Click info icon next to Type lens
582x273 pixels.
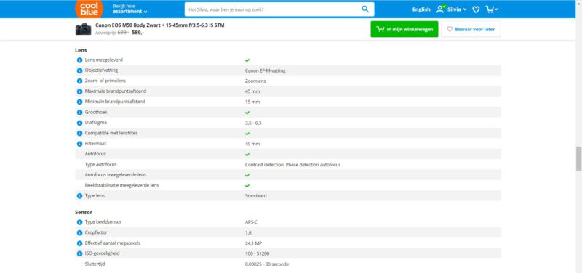pyautogui.click(x=79, y=196)
